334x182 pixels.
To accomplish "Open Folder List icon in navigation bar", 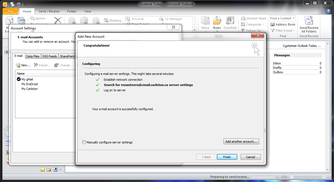I will (x=49, y=170).
